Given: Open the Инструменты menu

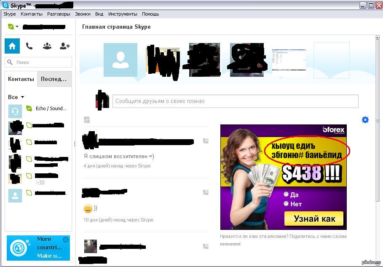Looking at the screenshot, I should pos(123,14).
